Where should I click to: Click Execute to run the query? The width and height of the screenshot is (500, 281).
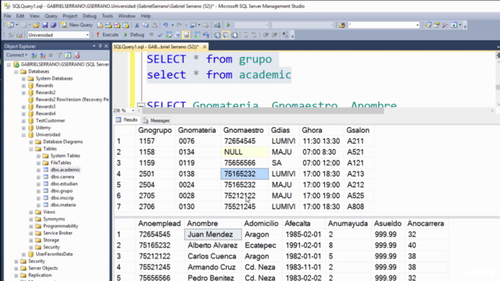107,34
